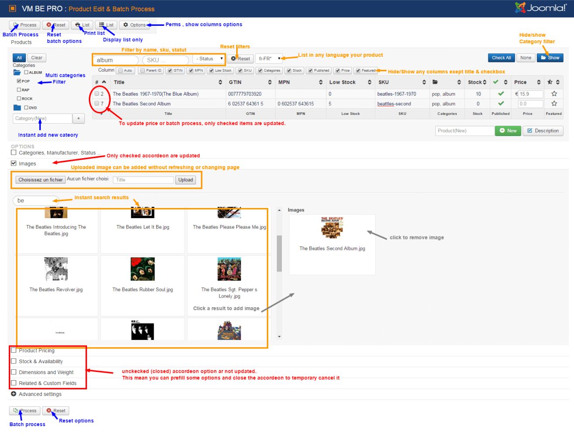Click the plus button to add category
Viewport: 574px width, 437px height.
point(79,118)
